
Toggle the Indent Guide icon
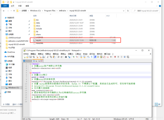(x=95, y=57)
